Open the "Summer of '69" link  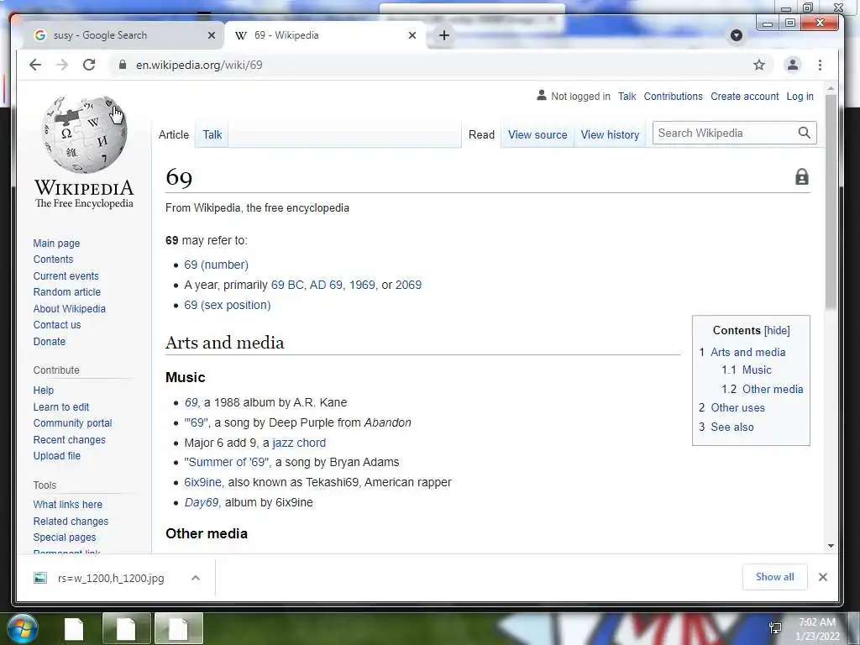pyautogui.click(x=227, y=462)
